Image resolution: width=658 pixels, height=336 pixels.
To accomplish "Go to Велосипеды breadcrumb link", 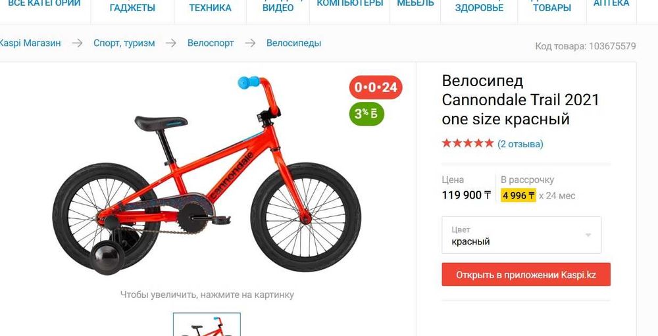I will click(293, 43).
